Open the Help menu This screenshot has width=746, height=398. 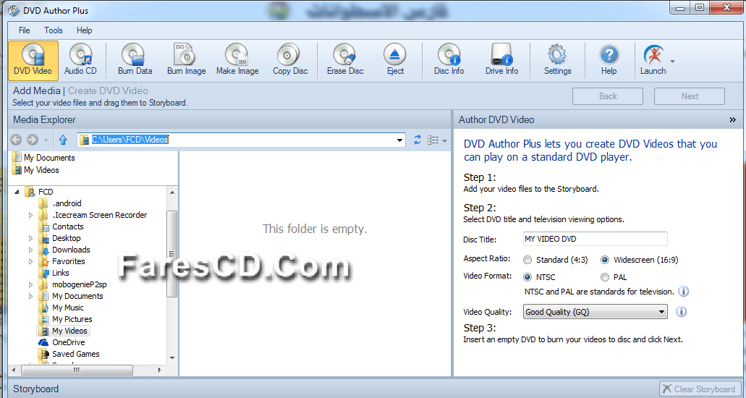pos(84,30)
